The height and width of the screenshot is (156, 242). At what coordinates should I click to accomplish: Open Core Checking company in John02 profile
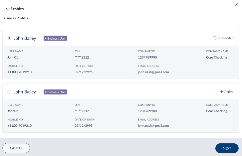pyautogui.click(x=216, y=111)
